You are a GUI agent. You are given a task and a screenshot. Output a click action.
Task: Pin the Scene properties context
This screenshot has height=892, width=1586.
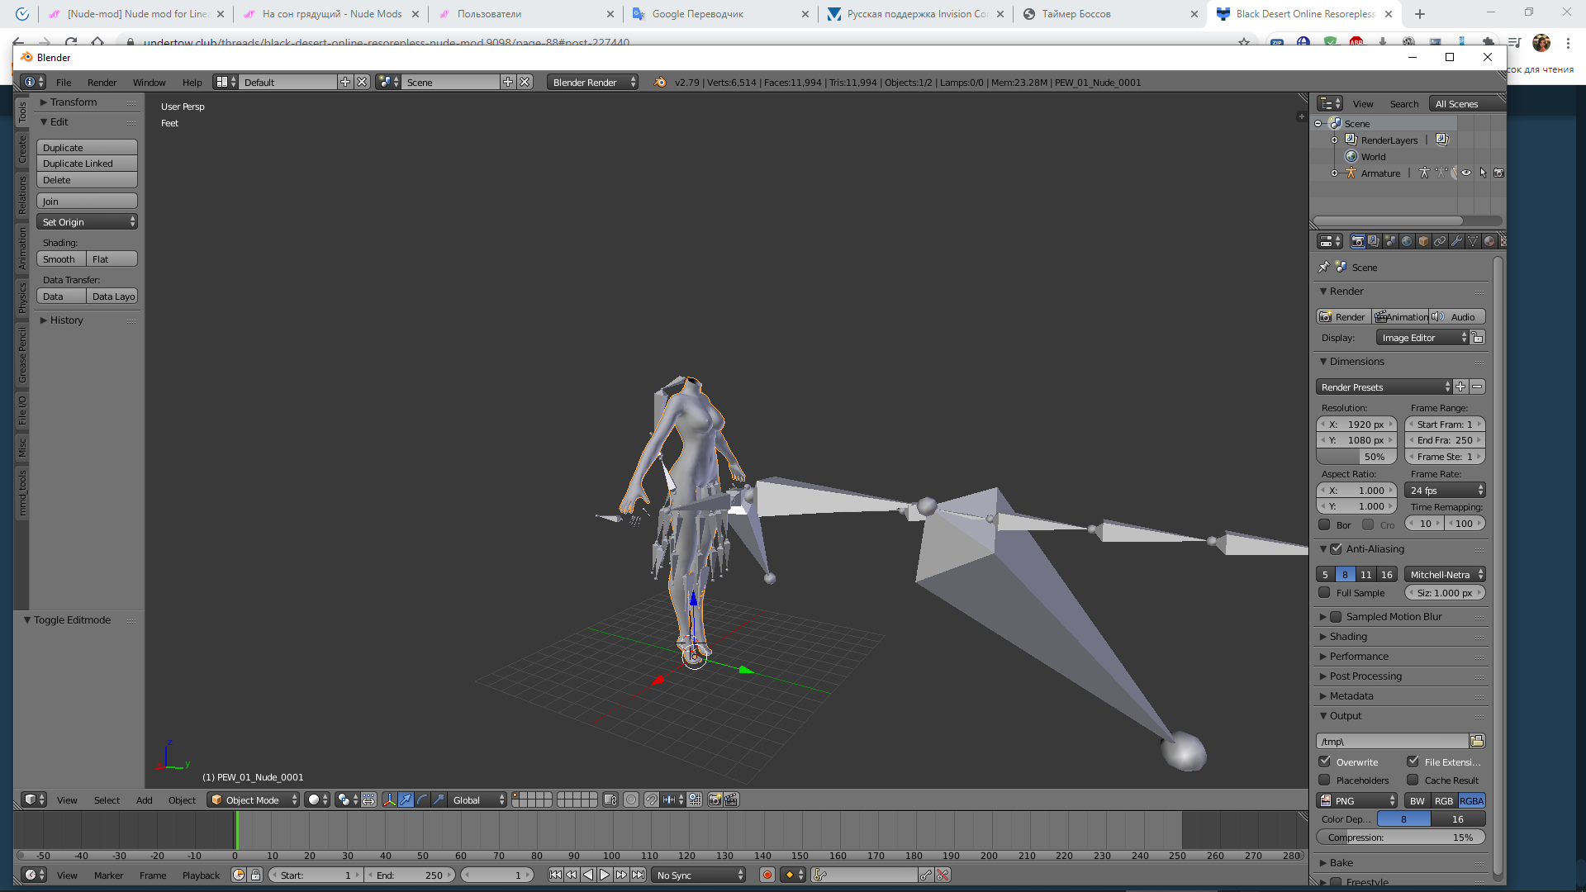click(1324, 267)
